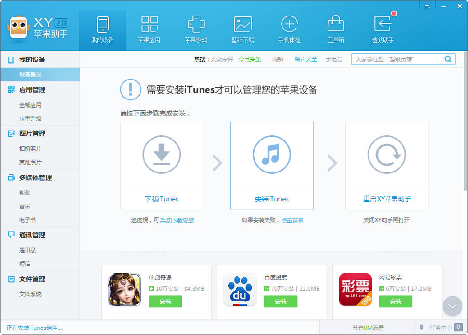Open the 工具箱 toolbox tab
Image resolution: width=468 pixels, height=335 pixels.
pos(336,30)
